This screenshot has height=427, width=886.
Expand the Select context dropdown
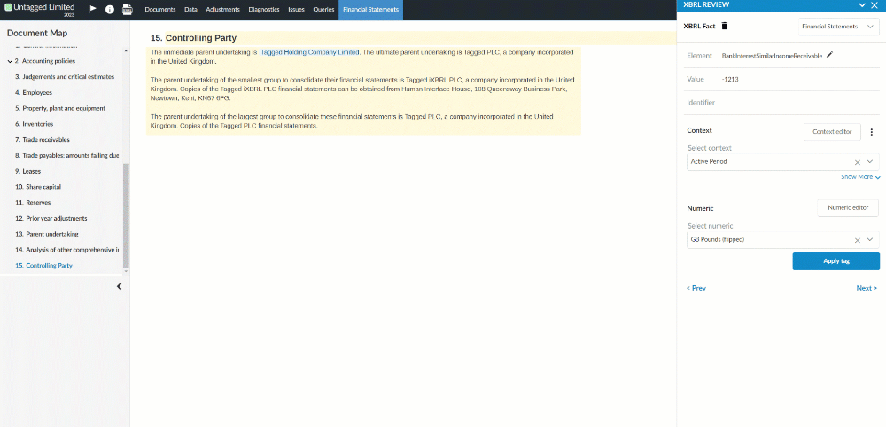click(871, 162)
